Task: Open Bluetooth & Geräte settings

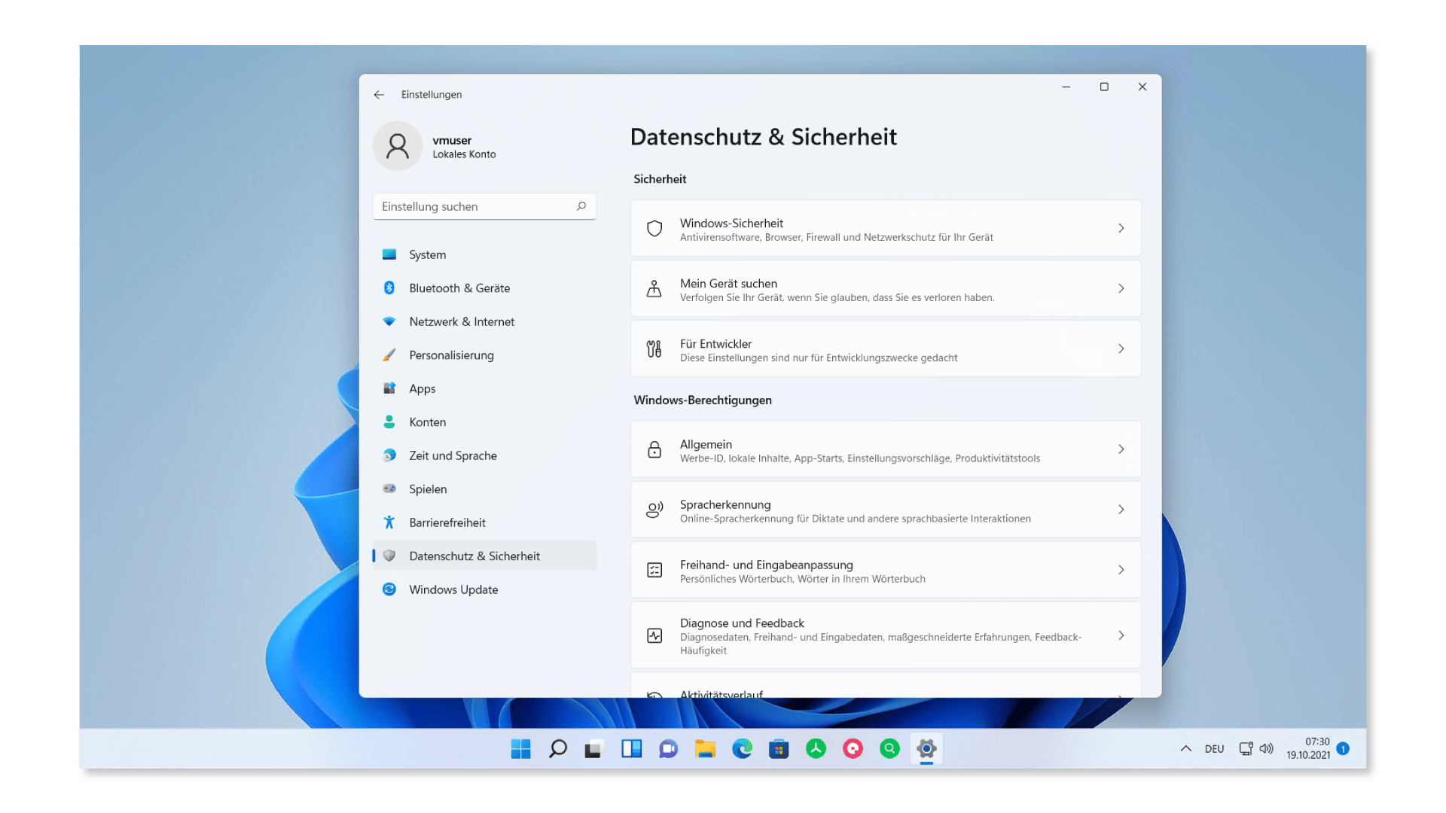Action: point(484,288)
